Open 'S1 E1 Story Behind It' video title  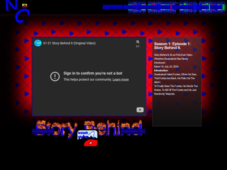tap(69, 43)
